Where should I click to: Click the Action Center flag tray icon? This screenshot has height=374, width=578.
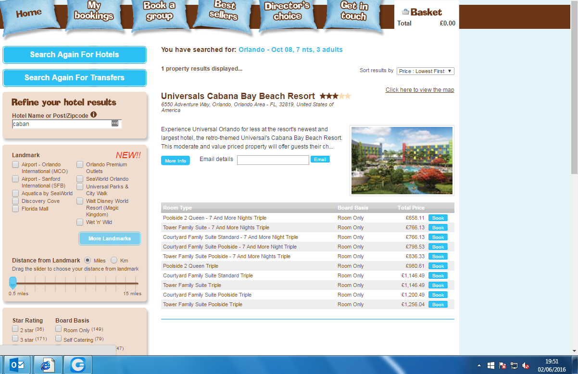pos(502,365)
